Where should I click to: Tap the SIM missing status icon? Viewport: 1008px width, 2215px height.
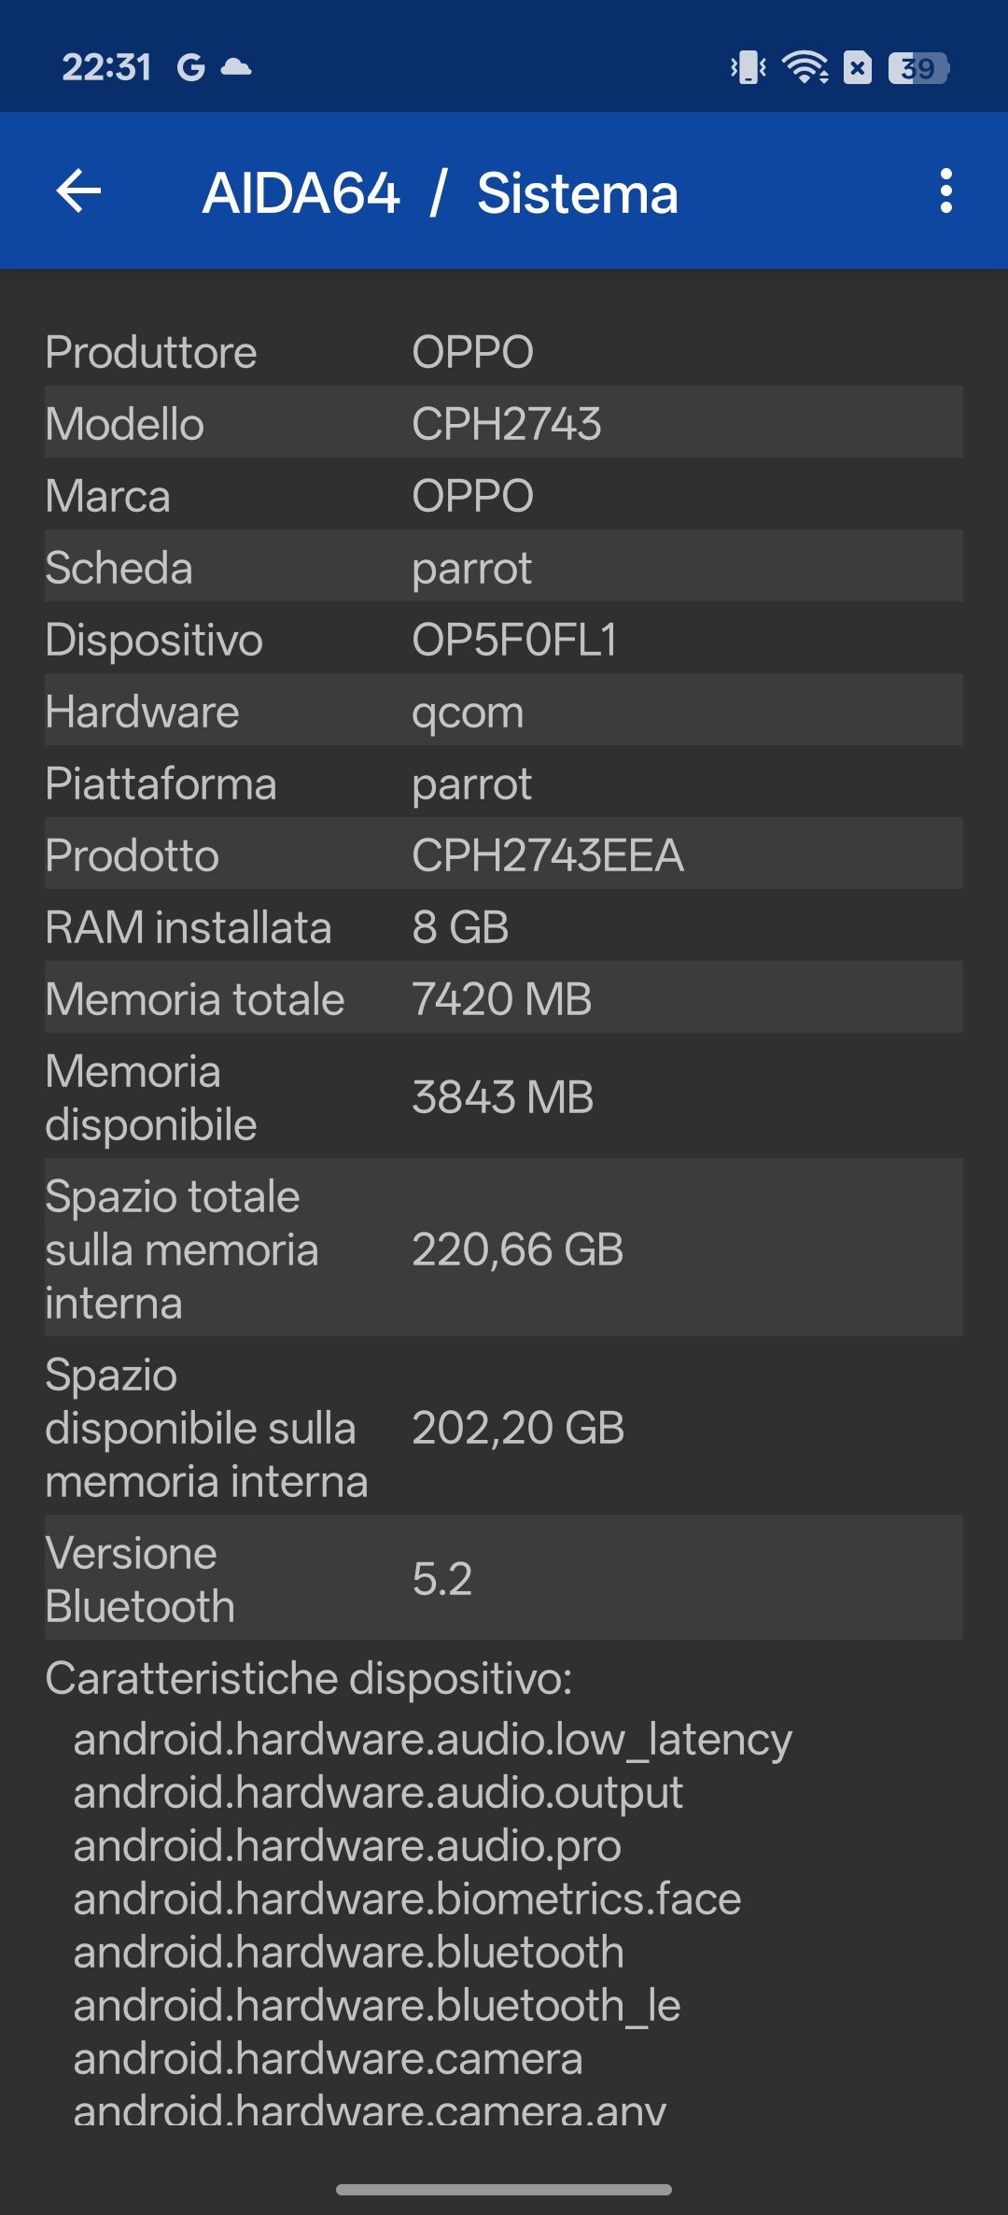coord(857,67)
